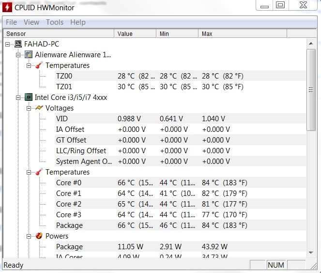Image resolution: width=321 pixels, height=273 pixels.
Task: Select the Core #3 temperature row
Action: click(181, 214)
